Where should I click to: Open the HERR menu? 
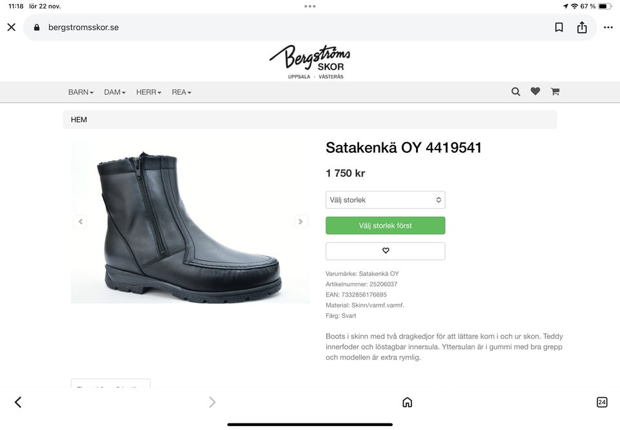tap(149, 92)
